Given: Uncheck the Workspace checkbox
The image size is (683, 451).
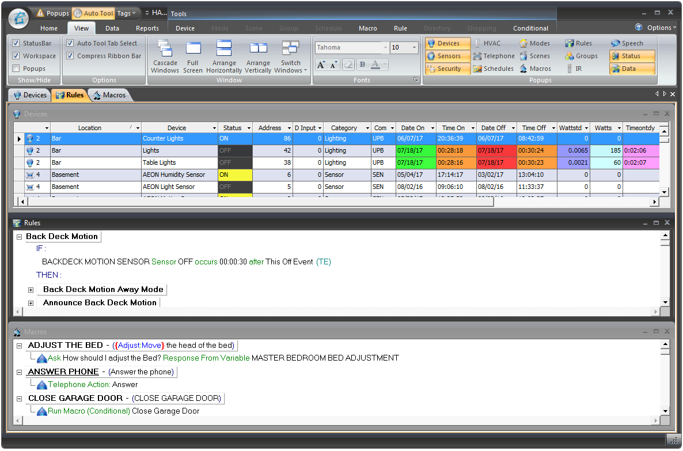Looking at the screenshot, I should 16,56.
